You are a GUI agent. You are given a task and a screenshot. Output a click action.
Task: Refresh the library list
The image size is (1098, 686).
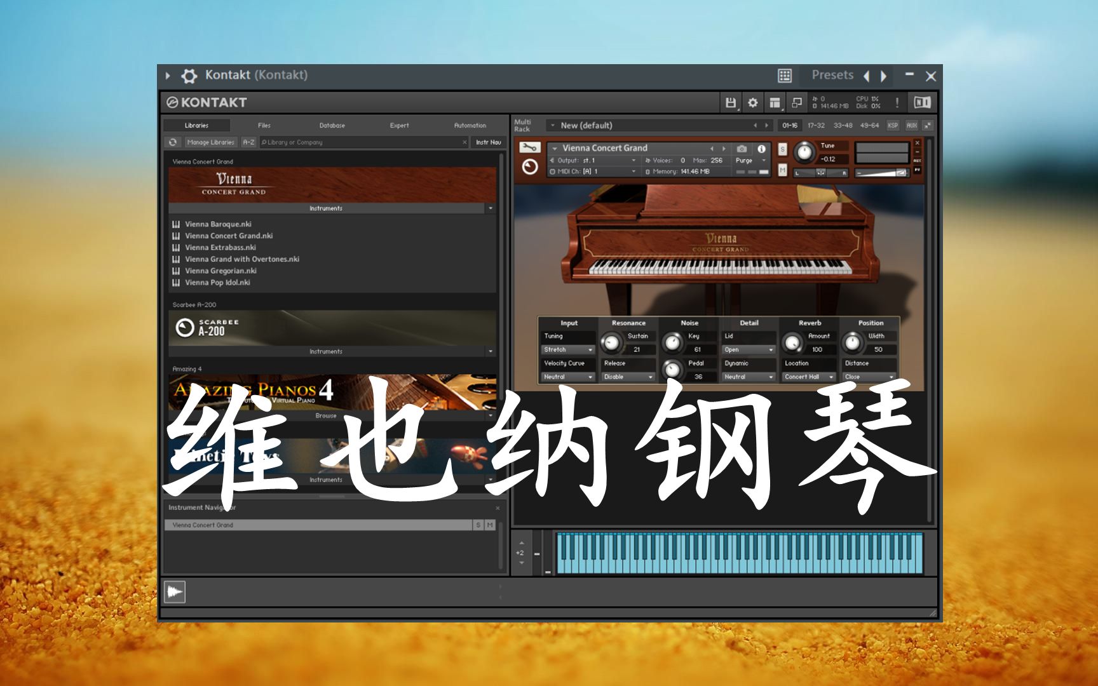pos(173,142)
